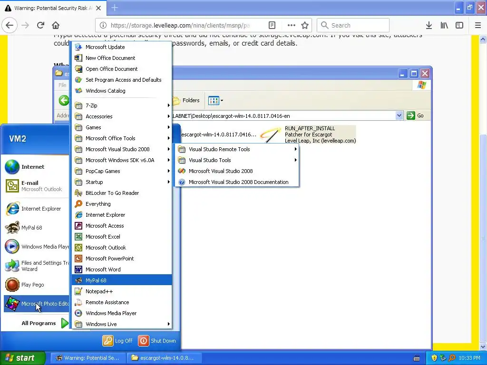Open page actions three-dot menu

291,25
